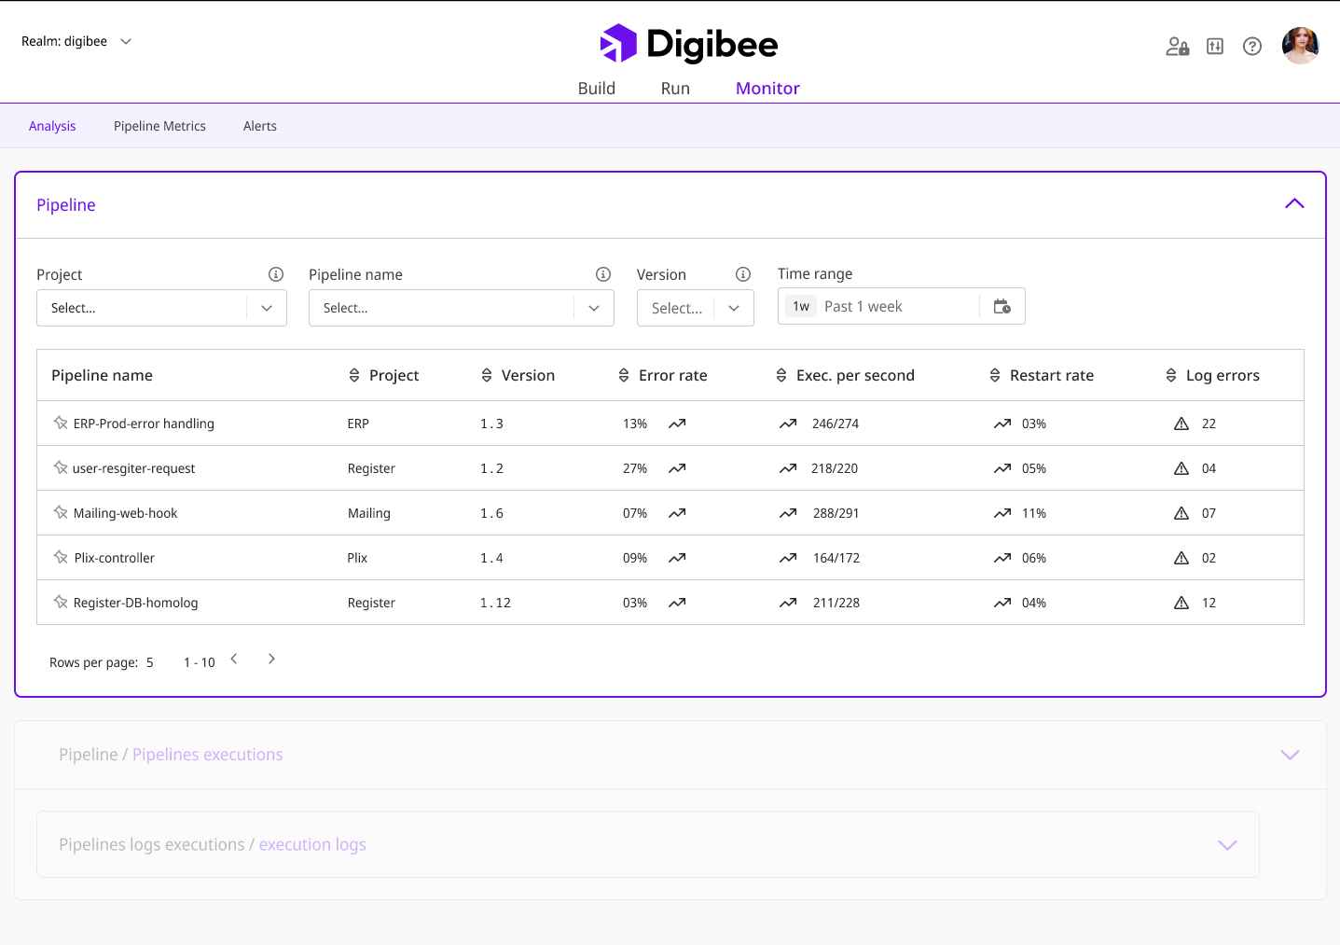
Task: Sort table by Error rate column
Action: 624,375
